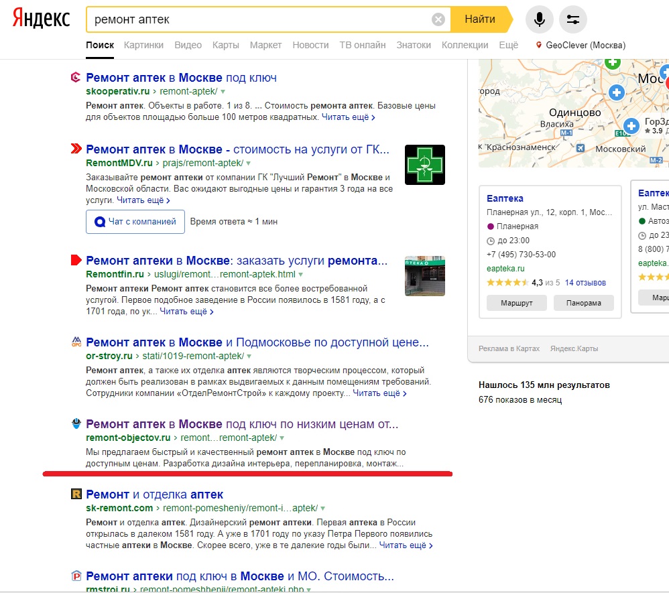Expand skooperativ.ru result options arrow
This screenshot has width=669, height=593.
(x=223, y=92)
